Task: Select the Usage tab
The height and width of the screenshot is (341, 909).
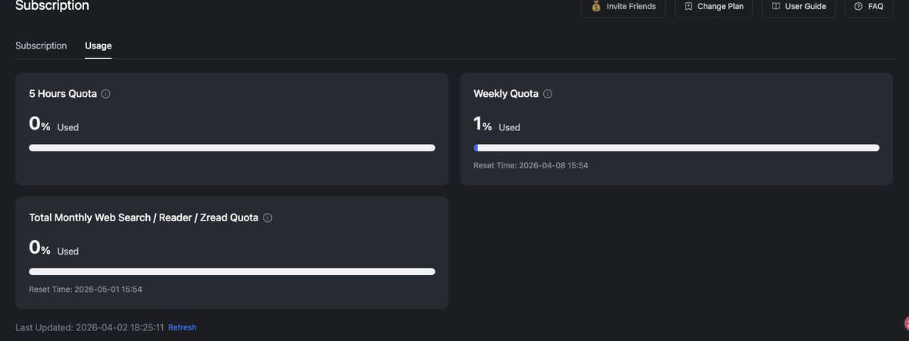Action: pyautogui.click(x=98, y=45)
